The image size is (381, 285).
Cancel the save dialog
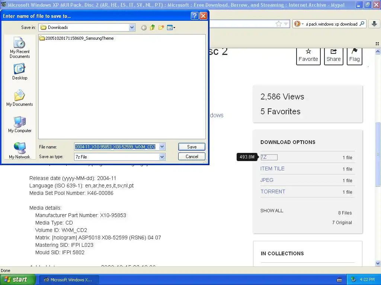(192, 156)
